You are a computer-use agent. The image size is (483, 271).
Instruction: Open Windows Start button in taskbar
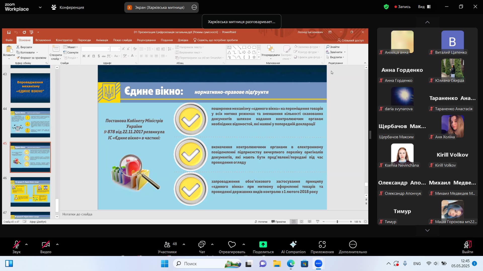165,264
